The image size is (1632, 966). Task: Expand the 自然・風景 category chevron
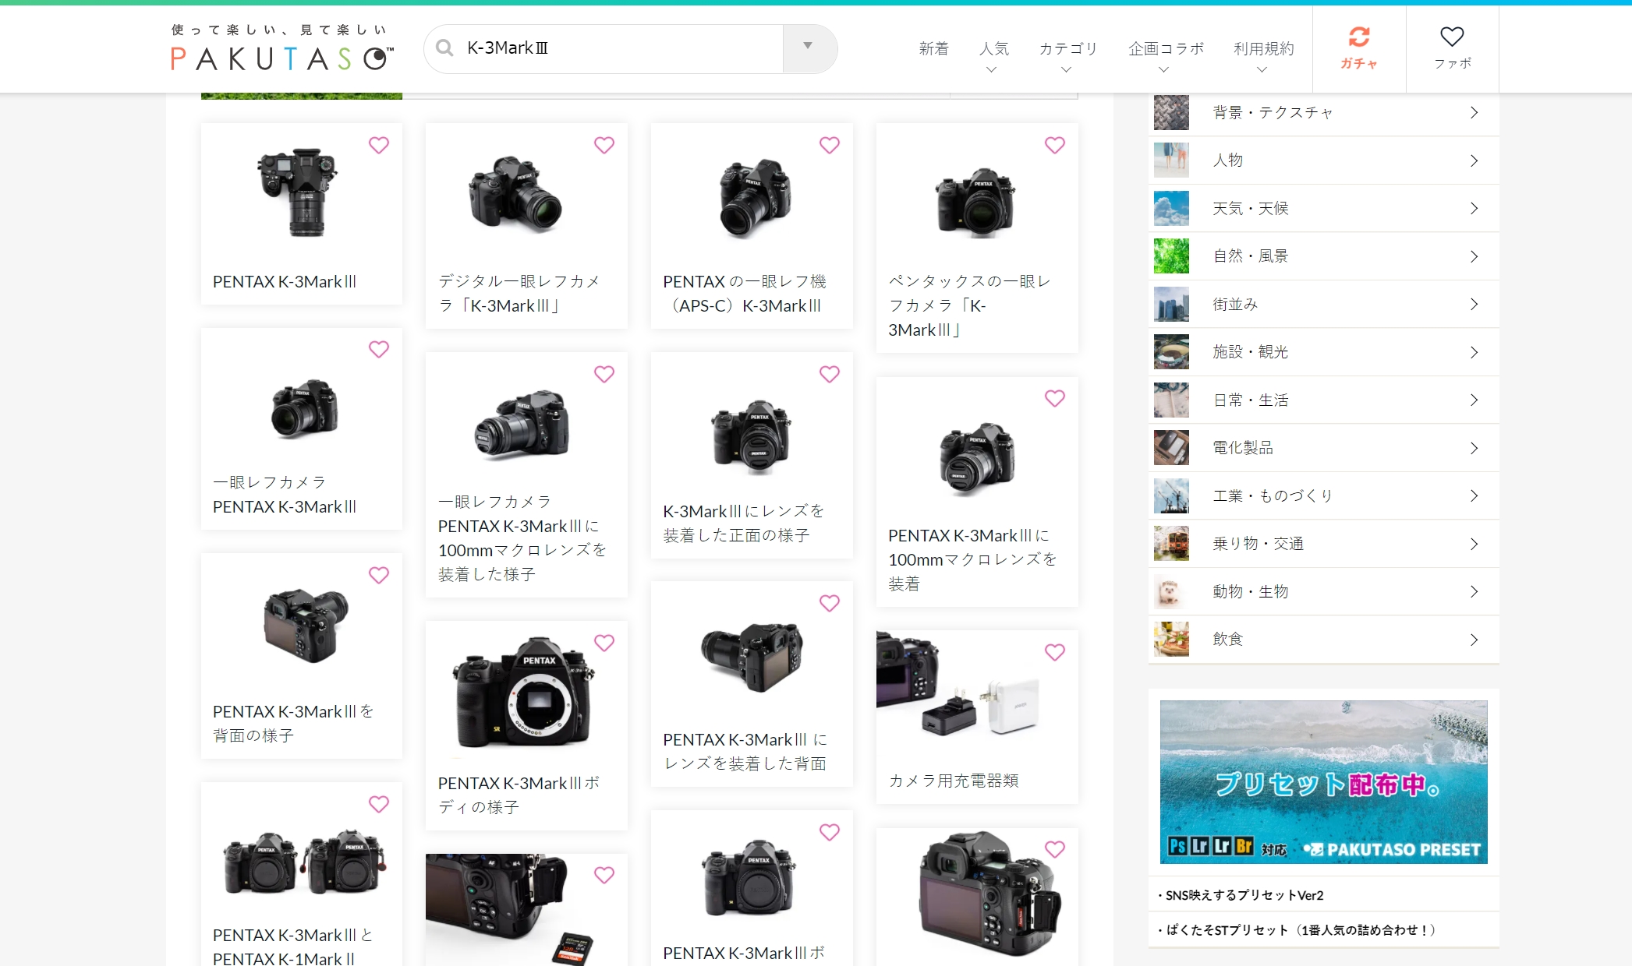tap(1474, 256)
